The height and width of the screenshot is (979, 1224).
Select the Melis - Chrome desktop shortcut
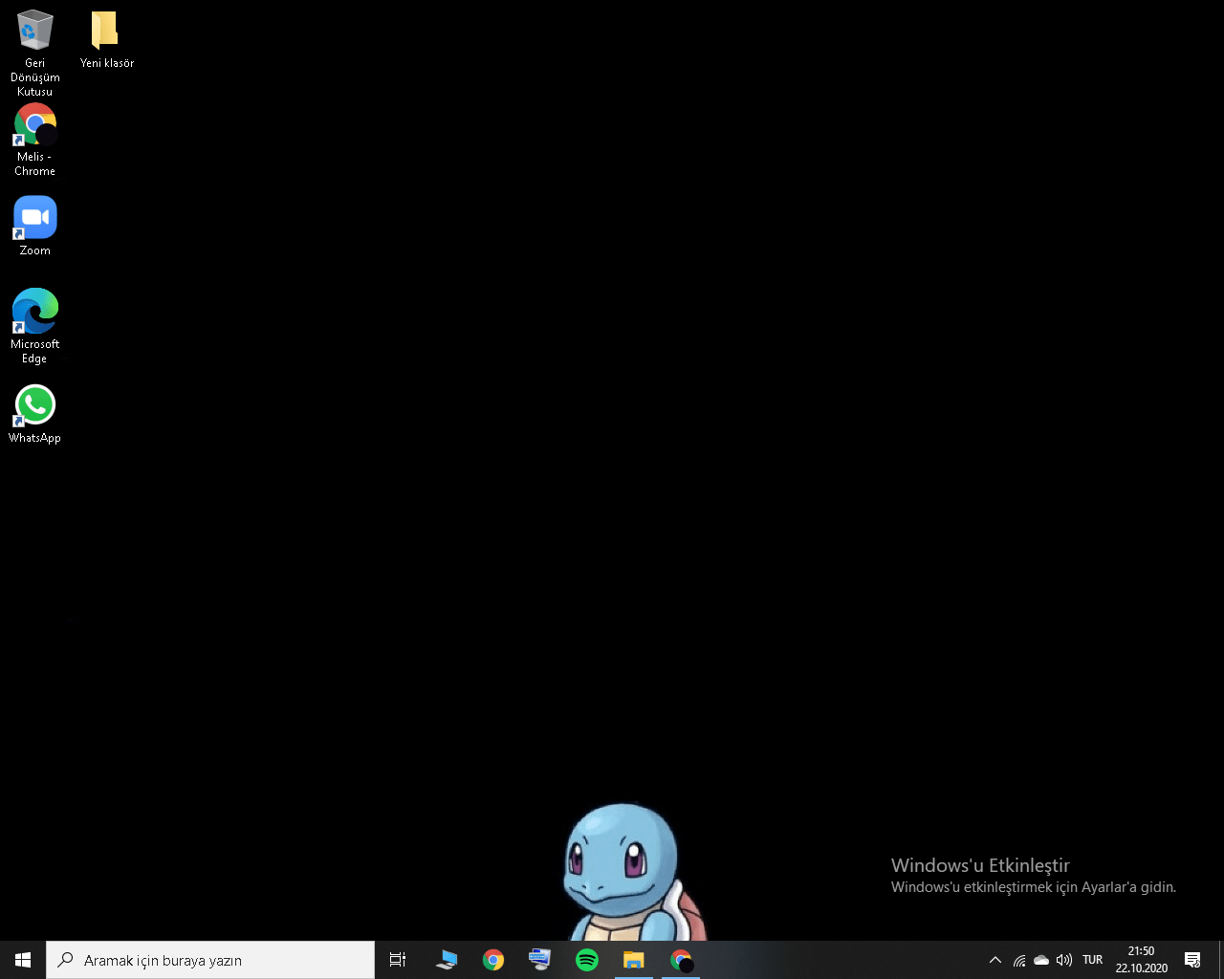click(x=35, y=140)
